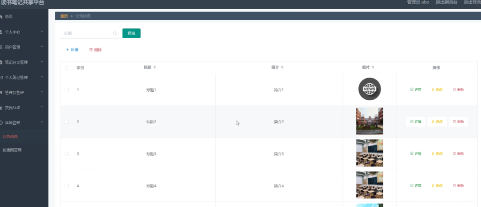Sort table by 图片 column arrows
This screenshot has height=207, width=481.
click(372, 67)
